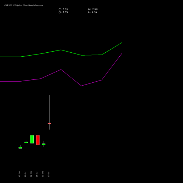Click the 12 Oct green candlestick
The image size is (183, 183).
pyautogui.click(x=20, y=147)
